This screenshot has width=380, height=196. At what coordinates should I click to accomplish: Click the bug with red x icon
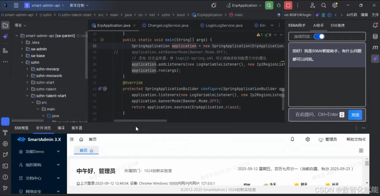click(214, 5)
